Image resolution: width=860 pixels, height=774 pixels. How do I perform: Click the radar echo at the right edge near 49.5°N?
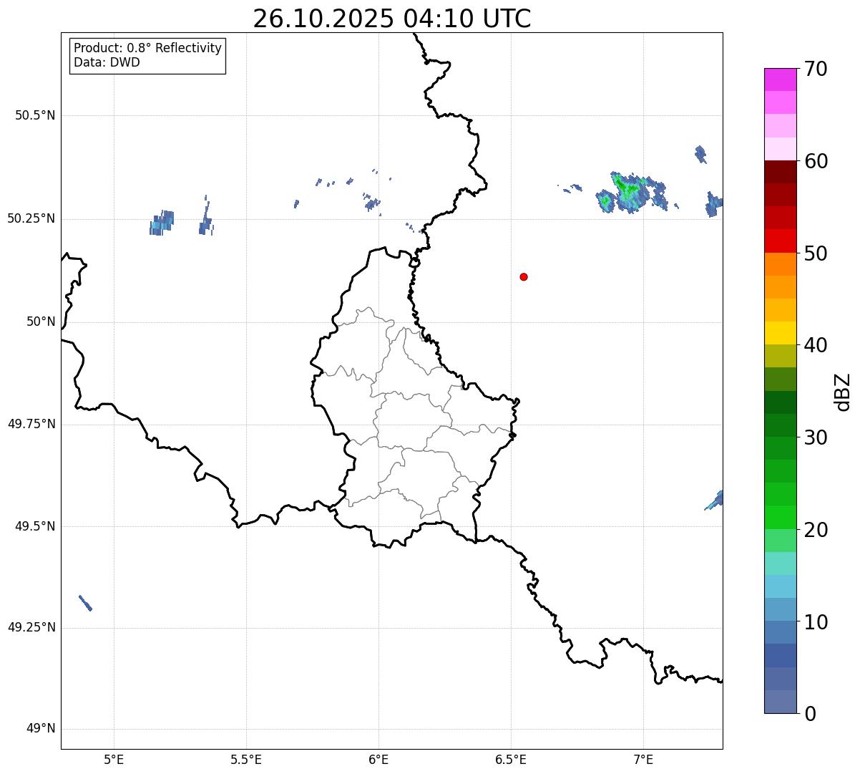tap(716, 500)
